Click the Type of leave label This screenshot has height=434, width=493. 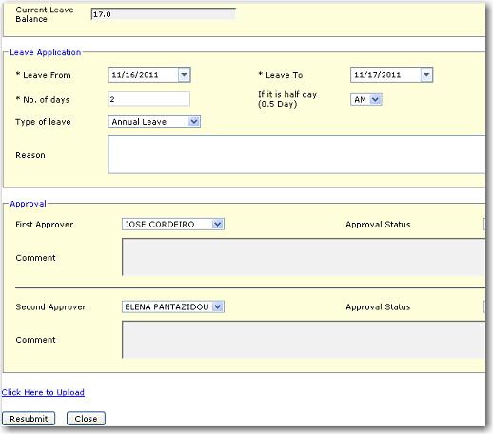43,122
